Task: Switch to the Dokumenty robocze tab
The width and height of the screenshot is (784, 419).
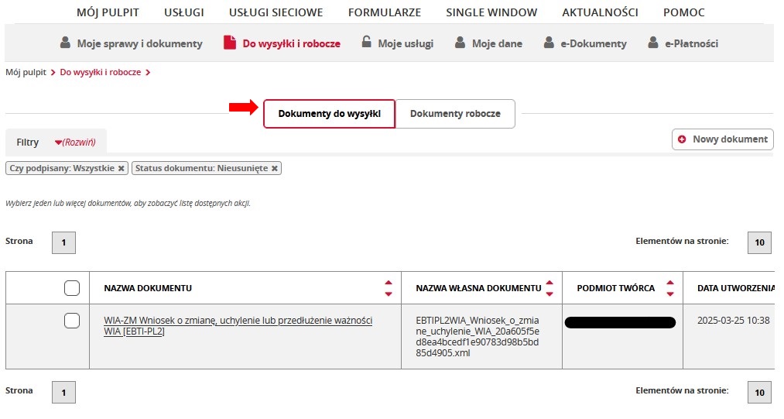Action: 455,114
